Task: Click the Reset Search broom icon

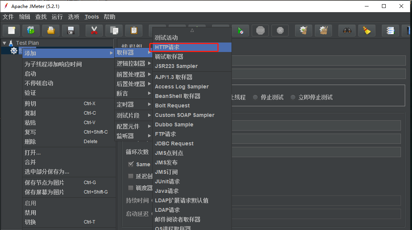Action: (367, 30)
